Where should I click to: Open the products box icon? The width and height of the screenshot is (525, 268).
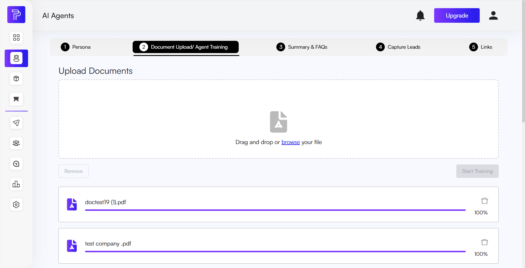tap(16, 78)
